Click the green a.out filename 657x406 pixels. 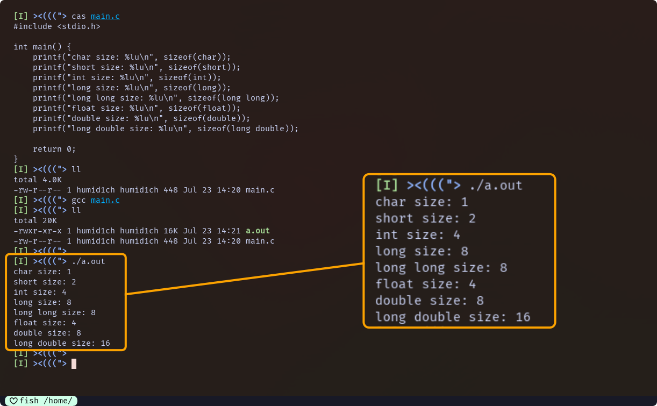point(258,231)
